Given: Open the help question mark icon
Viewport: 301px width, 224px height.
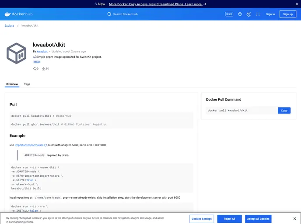Looking at the screenshot, I should click(x=240, y=14).
